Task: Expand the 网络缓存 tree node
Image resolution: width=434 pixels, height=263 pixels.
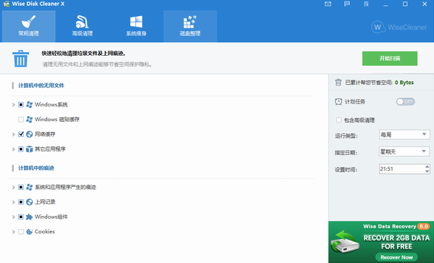Action: tap(13, 134)
